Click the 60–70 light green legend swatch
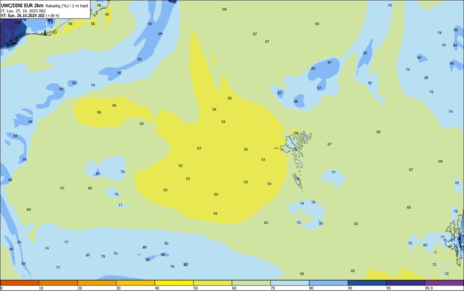Image resolution: width=464 pixels, height=291 pixels. point(251,283)
